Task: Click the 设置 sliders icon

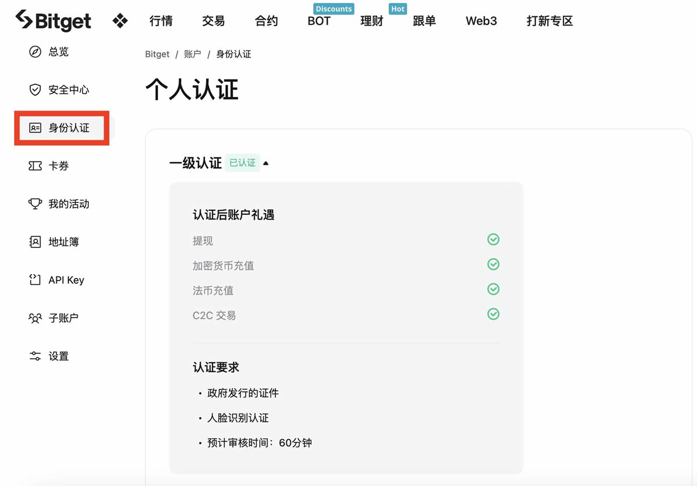Action: (35, 356)
